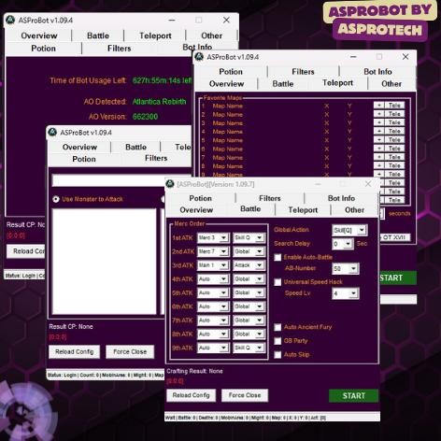The width and height of the screenshot is (441, 441).
Task: Click the app icon in the Filters window title bar
Action: [52, 132]
